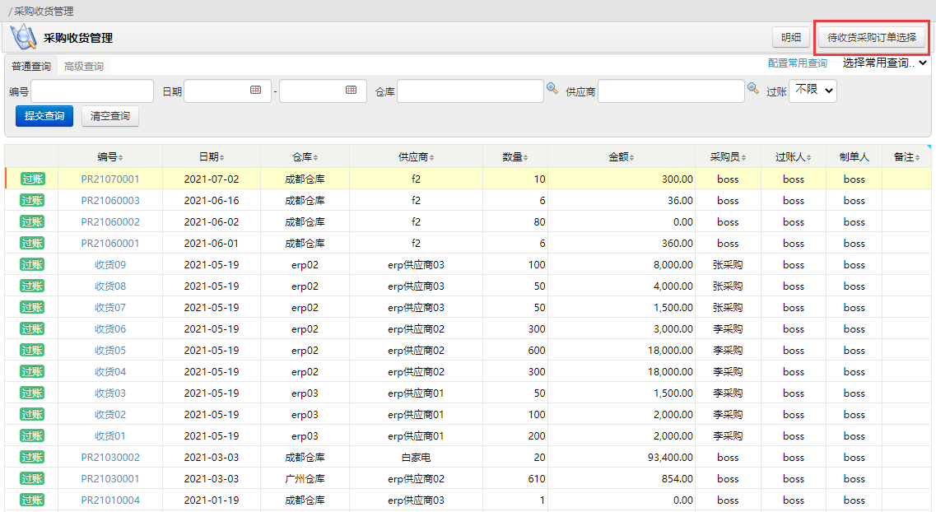Click the sort arrows on the 数量 column header
Viewport: 936px width, 512px height.
click(525, 157)
